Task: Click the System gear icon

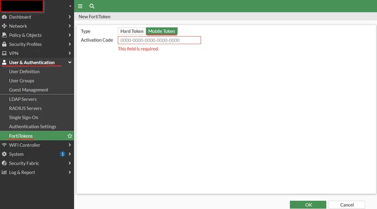Action: click(x=4, y=154)
